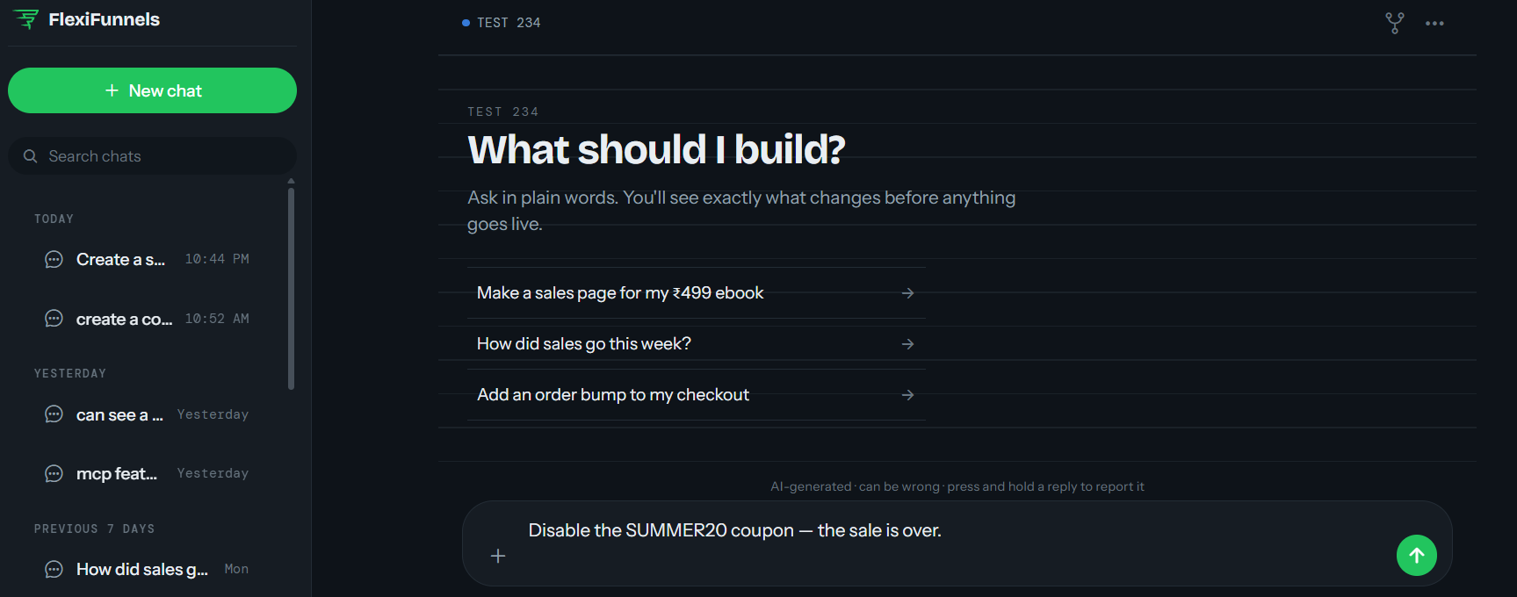Click the search magnifier icon

coord(30,156)
